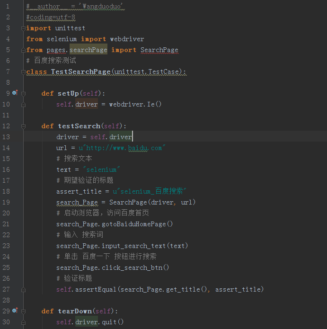Click the override gutter icon beside tearDown
Image resolution: width=327 pixels, height=329 pixels.
pos(15,311)
